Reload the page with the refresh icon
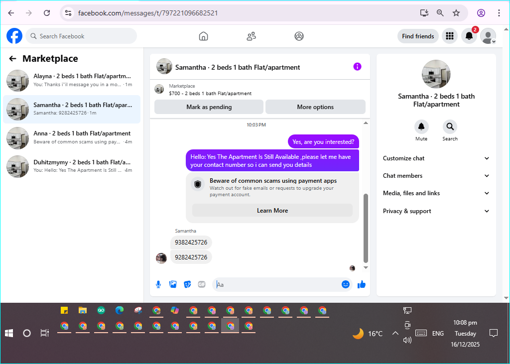 tap(47, 13)
